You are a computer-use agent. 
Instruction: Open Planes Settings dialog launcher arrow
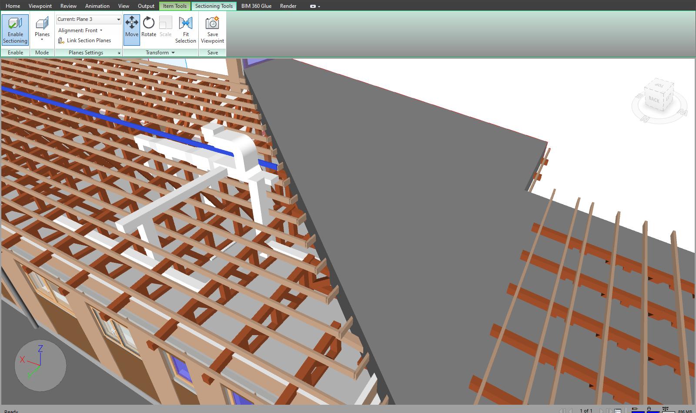tap(119, 53)
